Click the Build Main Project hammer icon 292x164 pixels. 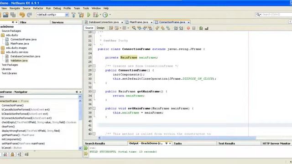coord(73,15)
